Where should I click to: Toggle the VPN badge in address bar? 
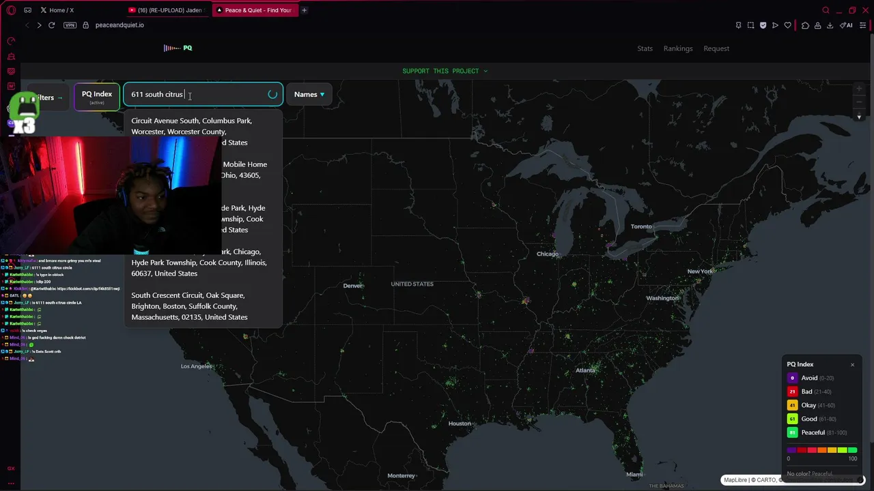70,25
